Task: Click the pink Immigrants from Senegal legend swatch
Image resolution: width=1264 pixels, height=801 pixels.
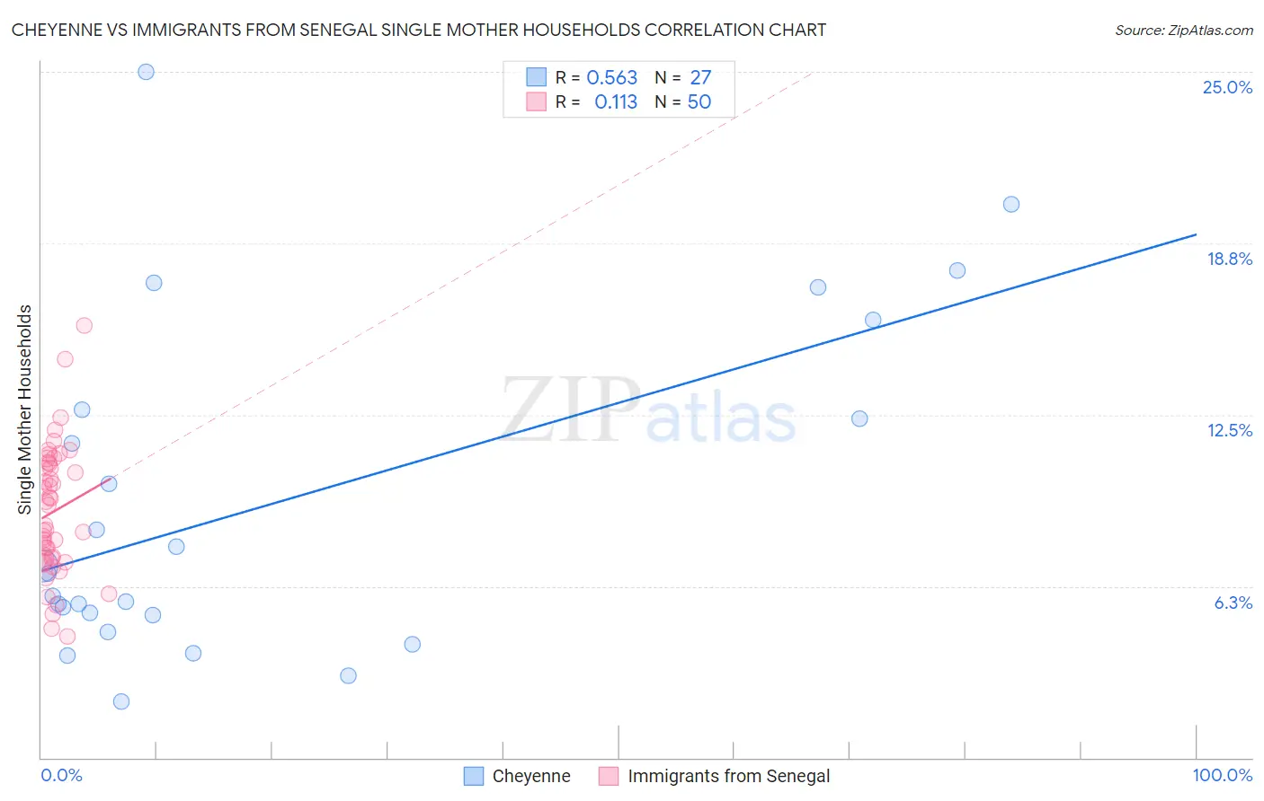Action: [x=609, y=776]
